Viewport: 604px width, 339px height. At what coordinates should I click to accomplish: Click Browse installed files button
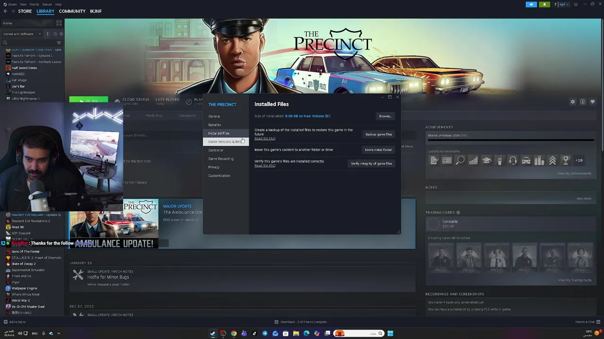[x=385, y=116]
